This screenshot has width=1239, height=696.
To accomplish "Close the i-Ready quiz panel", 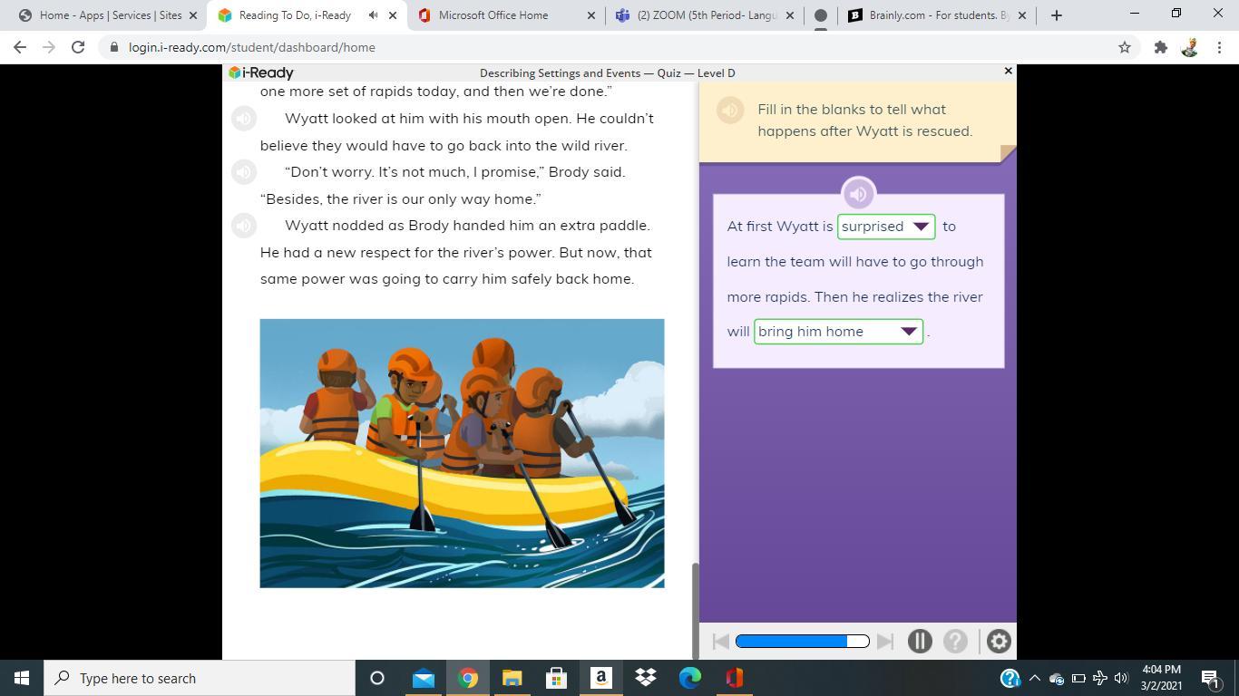I will [x=1008, y=71].
